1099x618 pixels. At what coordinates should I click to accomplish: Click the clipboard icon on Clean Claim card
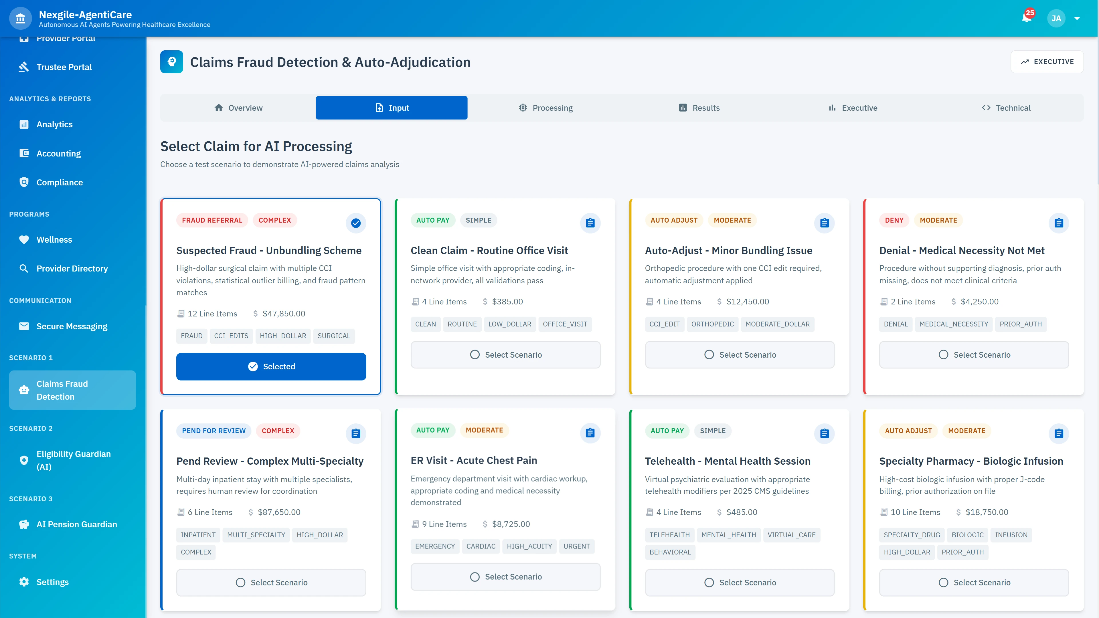(590, 223)
